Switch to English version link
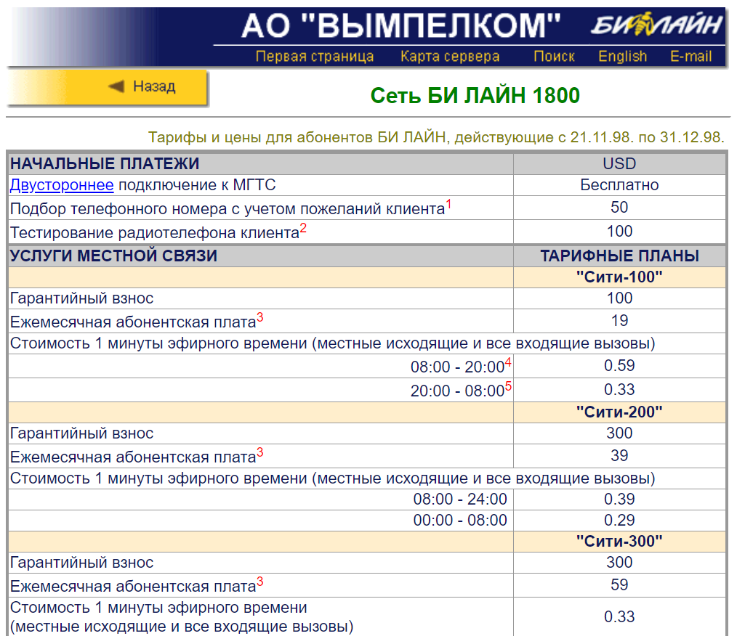The width and height of the screenshot is (737, 636). click(x=622, y=57)
